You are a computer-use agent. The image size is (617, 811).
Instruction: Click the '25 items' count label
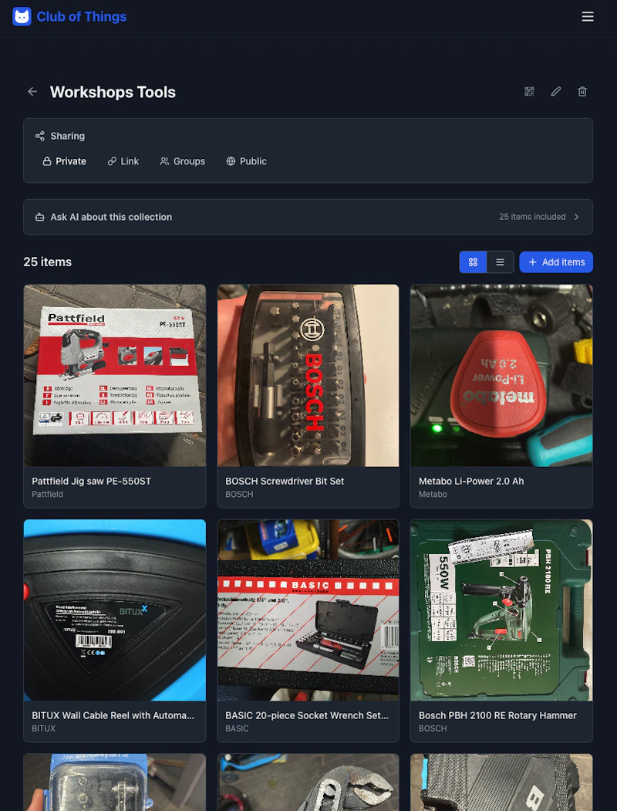pos(48,262)
